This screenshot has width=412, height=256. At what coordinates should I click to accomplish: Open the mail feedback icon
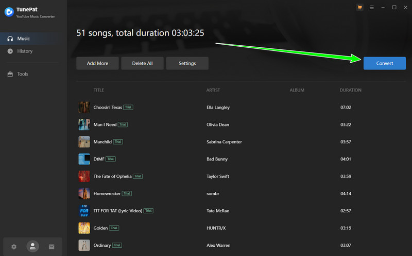[x=51, y=247]
